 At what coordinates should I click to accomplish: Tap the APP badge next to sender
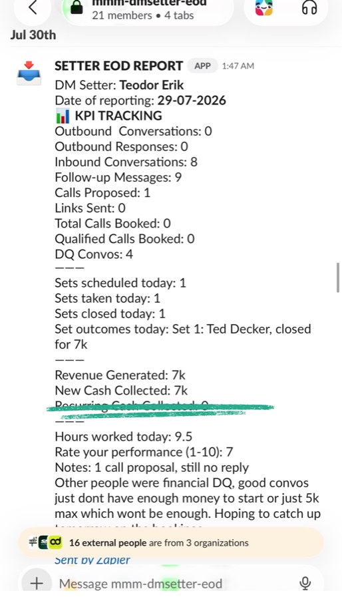coord(202,66)
